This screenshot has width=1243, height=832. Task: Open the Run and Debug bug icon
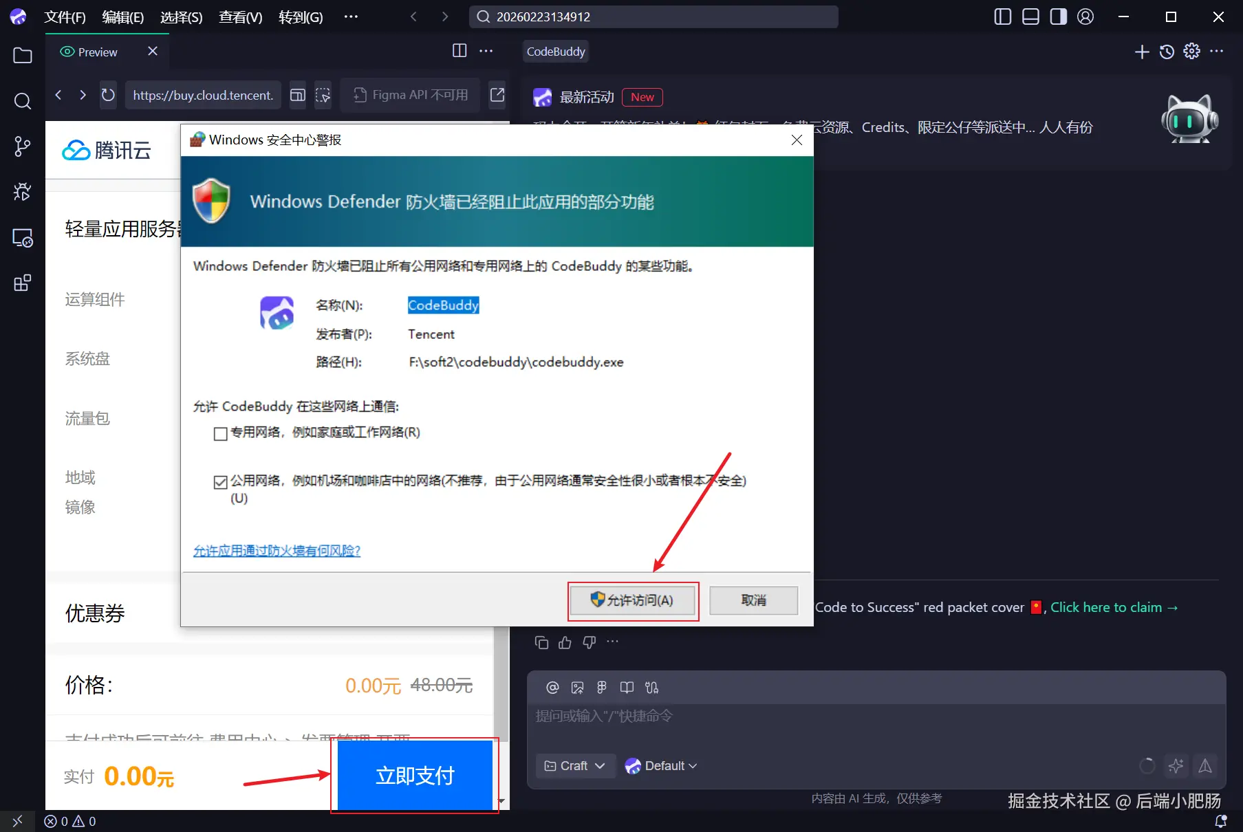click(23, 192)
